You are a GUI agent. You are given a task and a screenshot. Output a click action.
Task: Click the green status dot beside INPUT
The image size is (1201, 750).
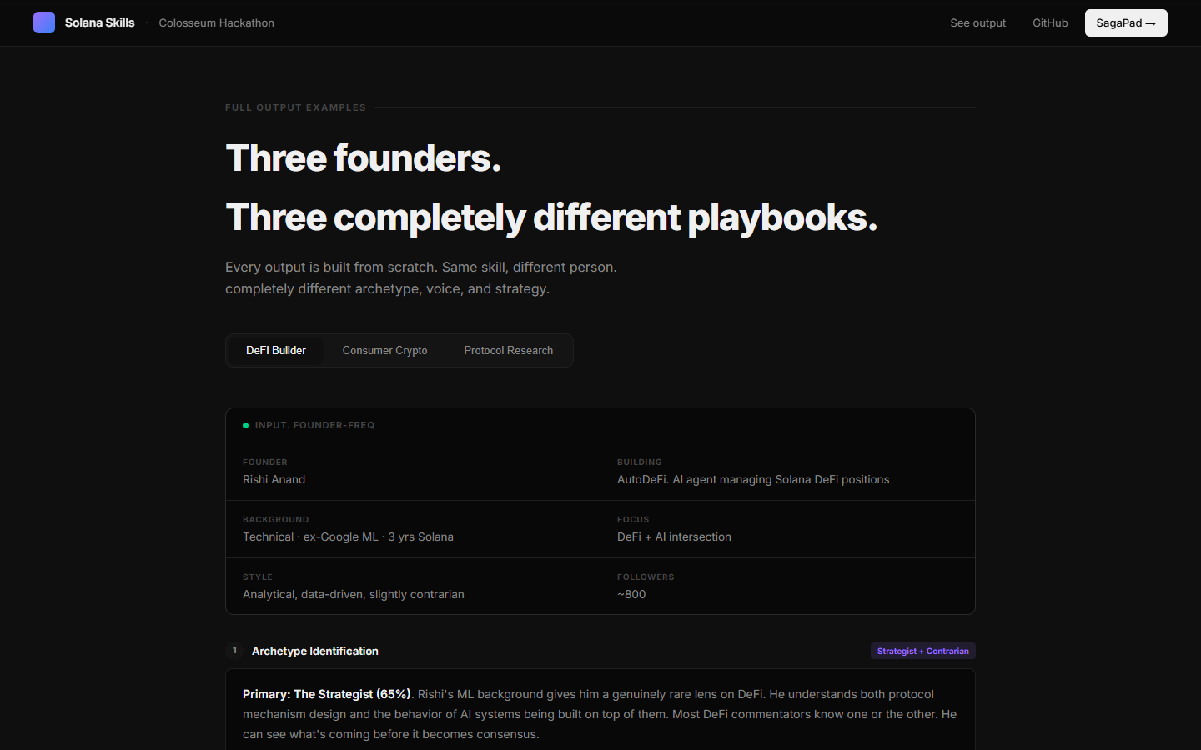coord(245,425)
